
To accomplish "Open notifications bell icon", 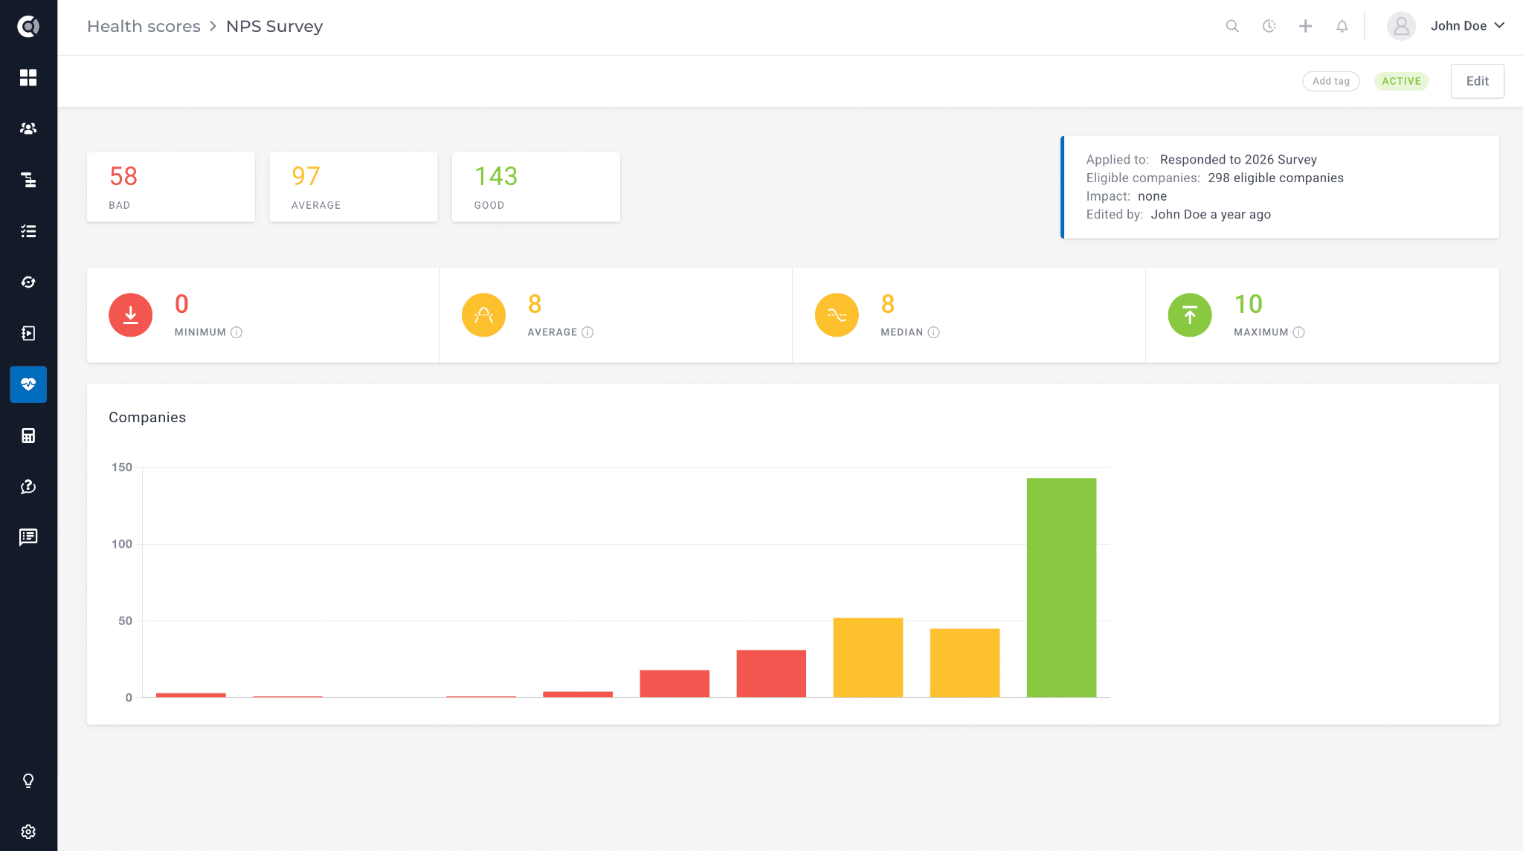I will tap(1342, 26).
